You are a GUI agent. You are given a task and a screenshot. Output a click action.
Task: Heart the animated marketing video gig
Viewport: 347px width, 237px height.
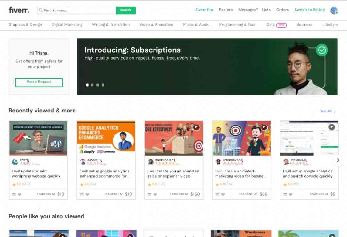tap(223, 195)
